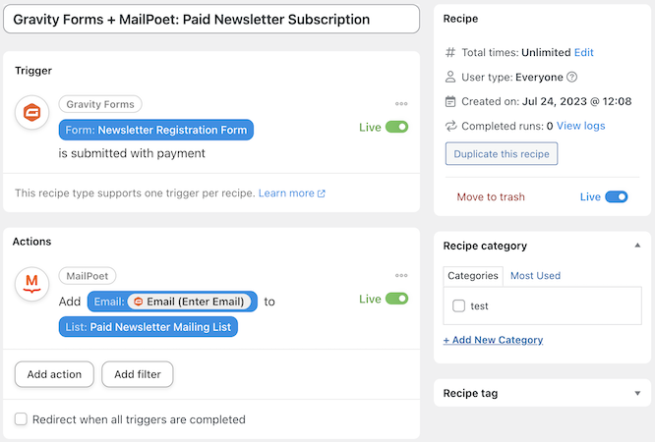Viewport: 655px width, 442px height.
Task: Collapse the Recipe category panel
Action: [x=637, y=246]
